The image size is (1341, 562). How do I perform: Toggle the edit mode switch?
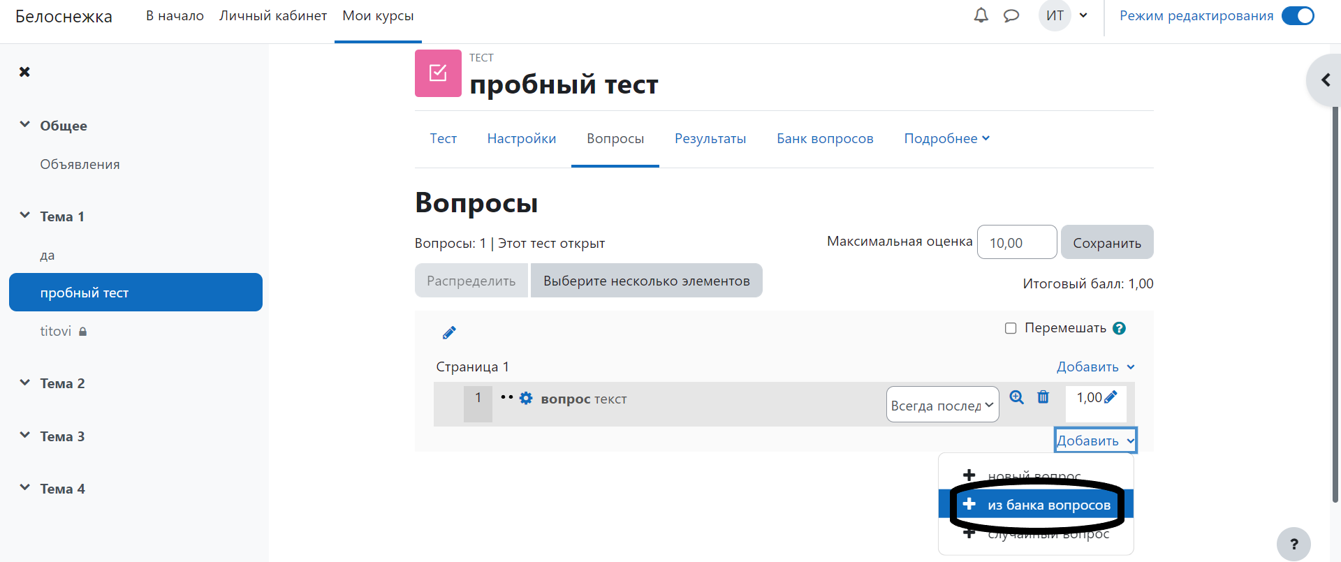1298,16
